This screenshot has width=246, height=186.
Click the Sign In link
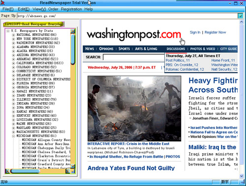(195, 32)
